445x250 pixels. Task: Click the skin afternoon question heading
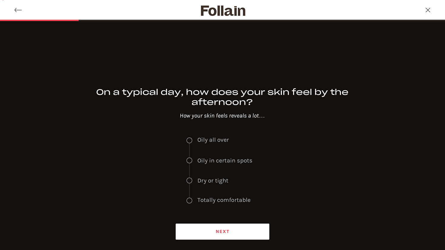(222, 92)
